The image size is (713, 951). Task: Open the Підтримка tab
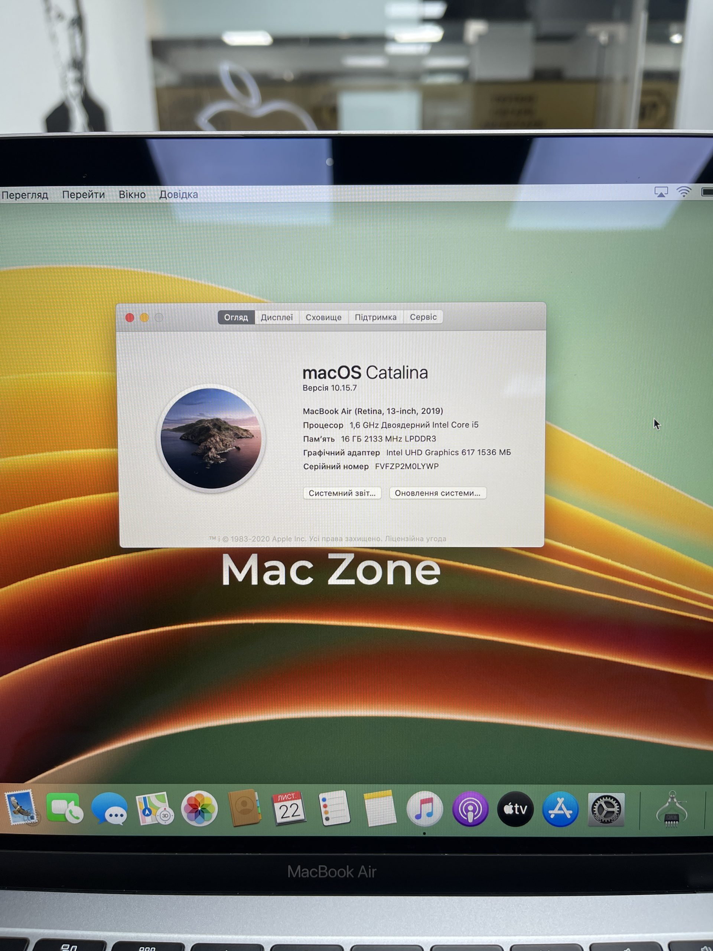pyautogui.click(x=376, y=317)
